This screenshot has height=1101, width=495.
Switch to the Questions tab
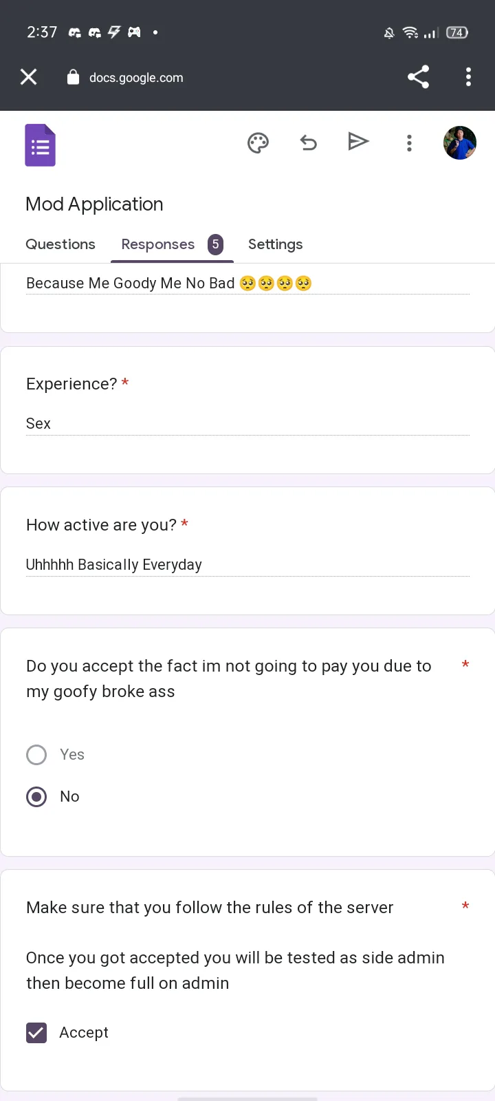pos(60,244)
